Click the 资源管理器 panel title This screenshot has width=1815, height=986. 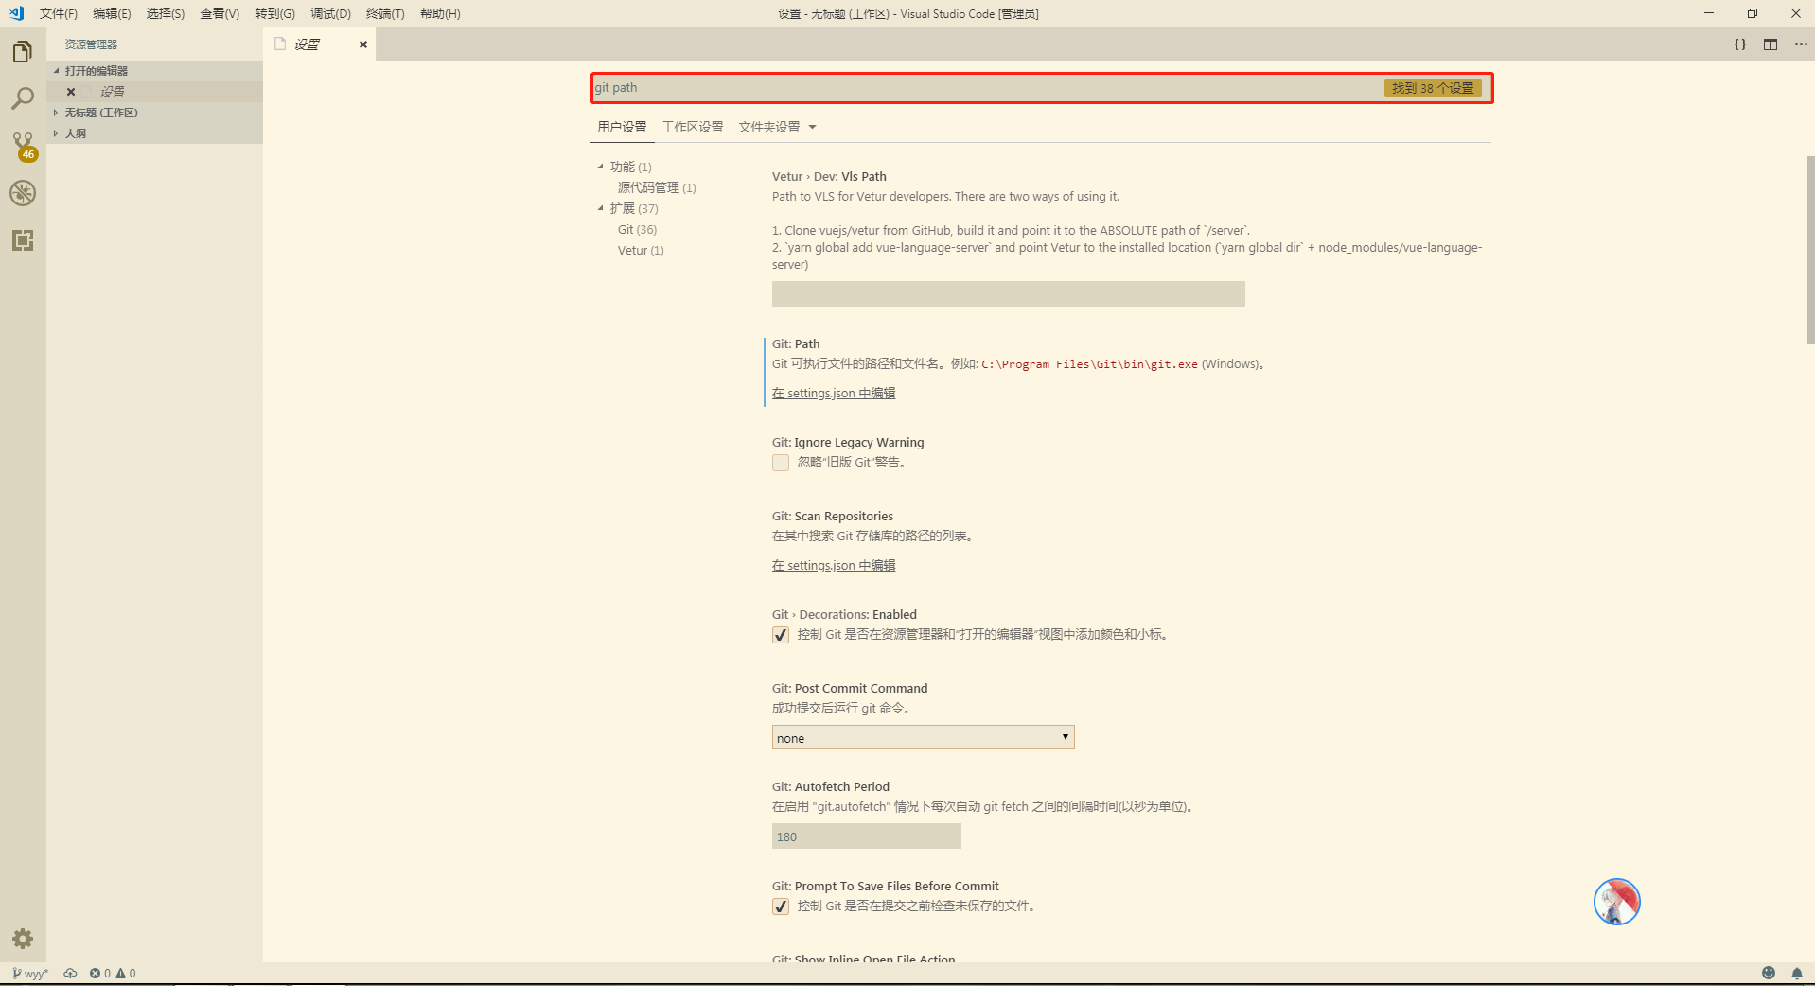pyautogui.click(x=91, y=44)
